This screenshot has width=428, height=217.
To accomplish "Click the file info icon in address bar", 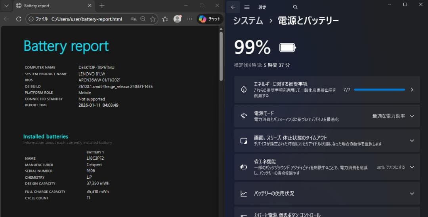I will 31,19.
